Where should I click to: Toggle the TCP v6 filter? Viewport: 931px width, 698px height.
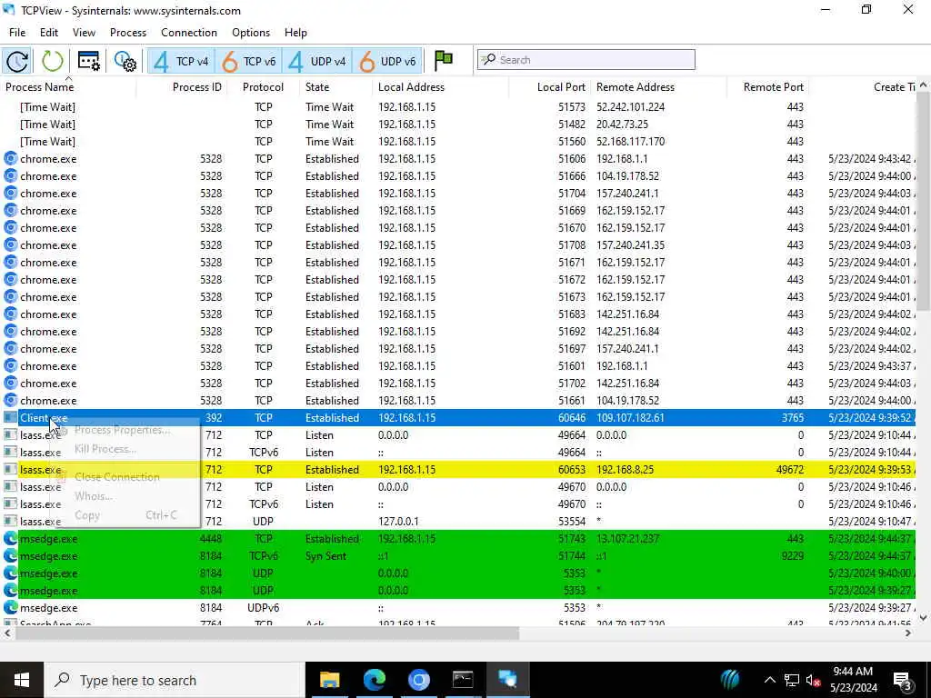pyautogui.click(x=249, y=61)
